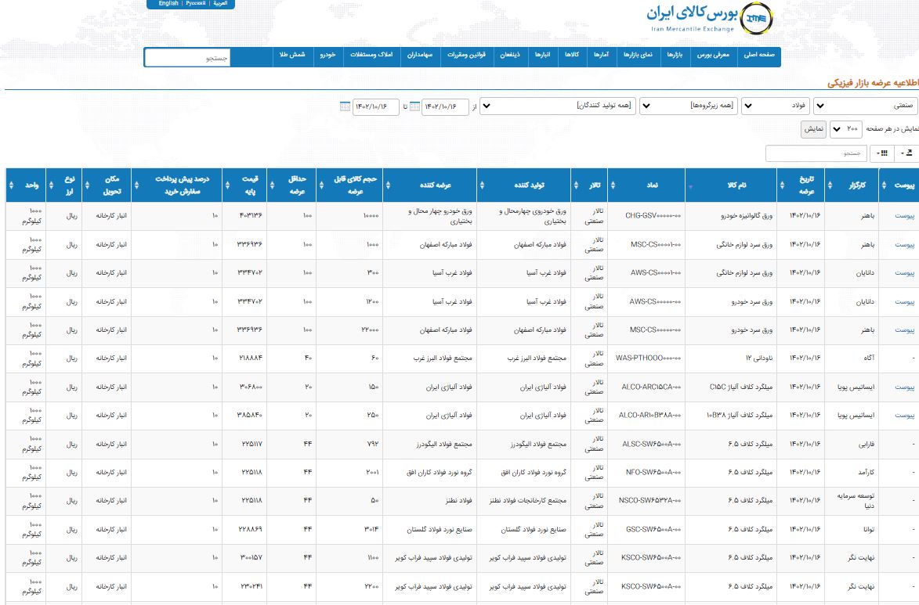
Task: Switch site language to English
Action: click(x=168, y=3)
